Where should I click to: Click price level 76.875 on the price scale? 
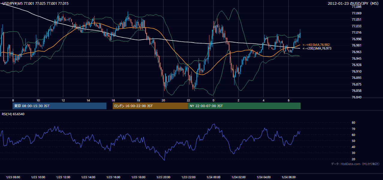[x=357, y=84]
